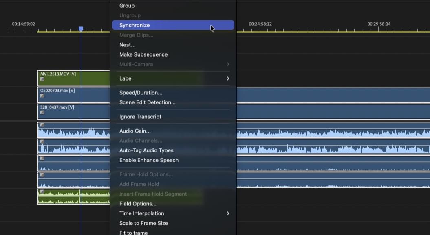Click ruler at timecode 00:24:58:12

pos(260,24)
